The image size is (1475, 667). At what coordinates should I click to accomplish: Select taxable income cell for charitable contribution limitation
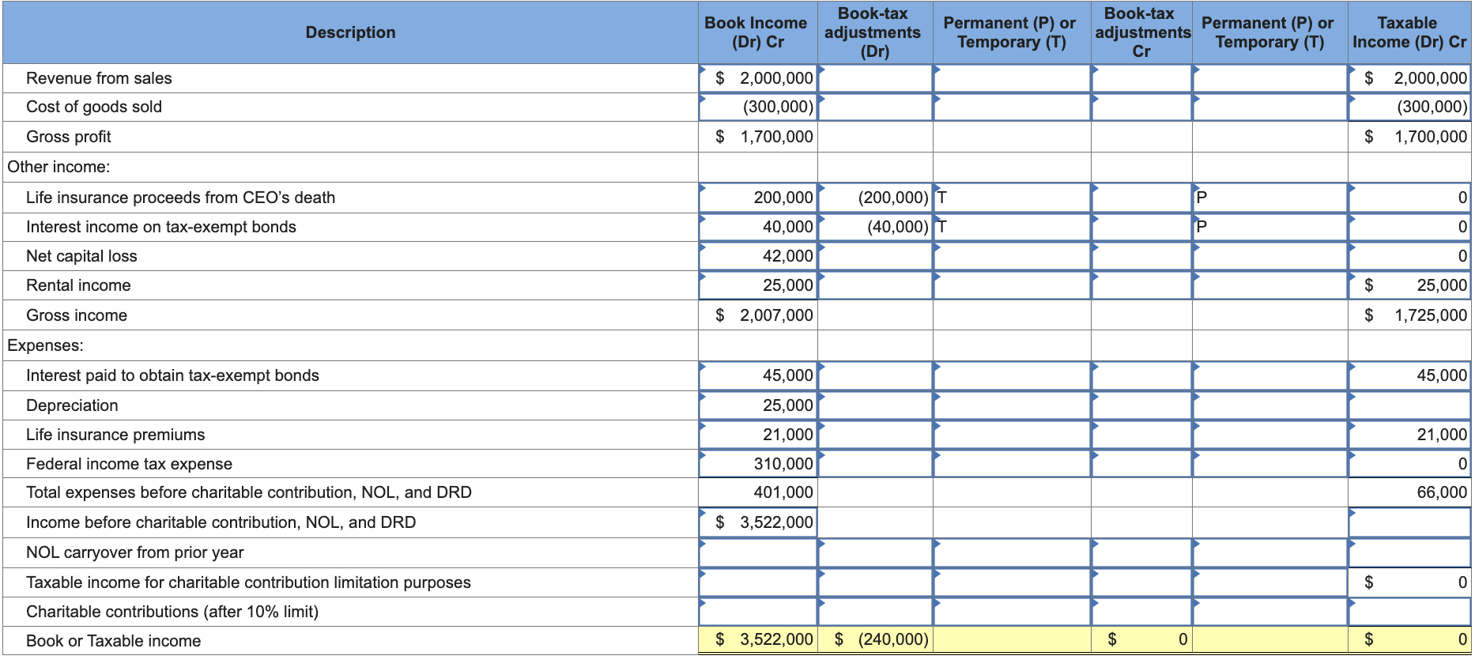pos(1409,582)
